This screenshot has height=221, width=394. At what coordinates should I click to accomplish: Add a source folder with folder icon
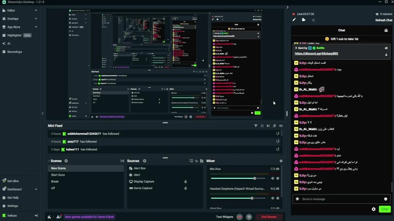(x=202, y=161)
